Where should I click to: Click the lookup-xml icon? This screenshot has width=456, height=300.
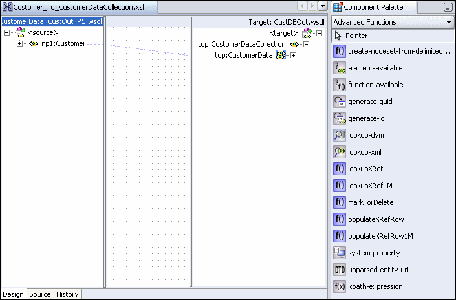tap(340, 152)
